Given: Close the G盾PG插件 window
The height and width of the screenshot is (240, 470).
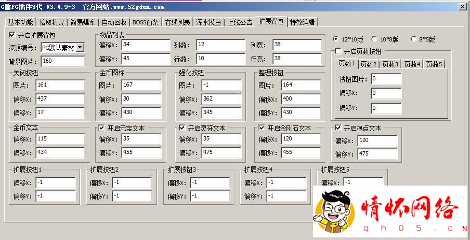Looking at the screenshot, I should [x=462, y=7].
